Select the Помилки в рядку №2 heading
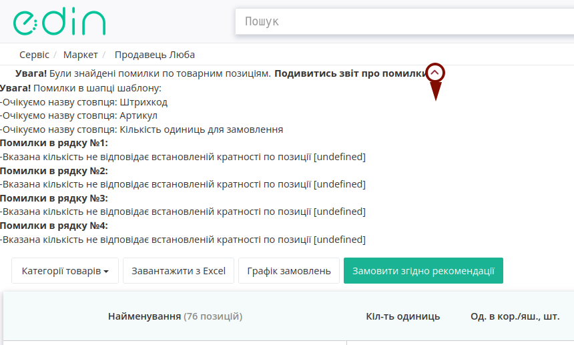Screen dimensions: 574x345 click(x=54, y=171)
